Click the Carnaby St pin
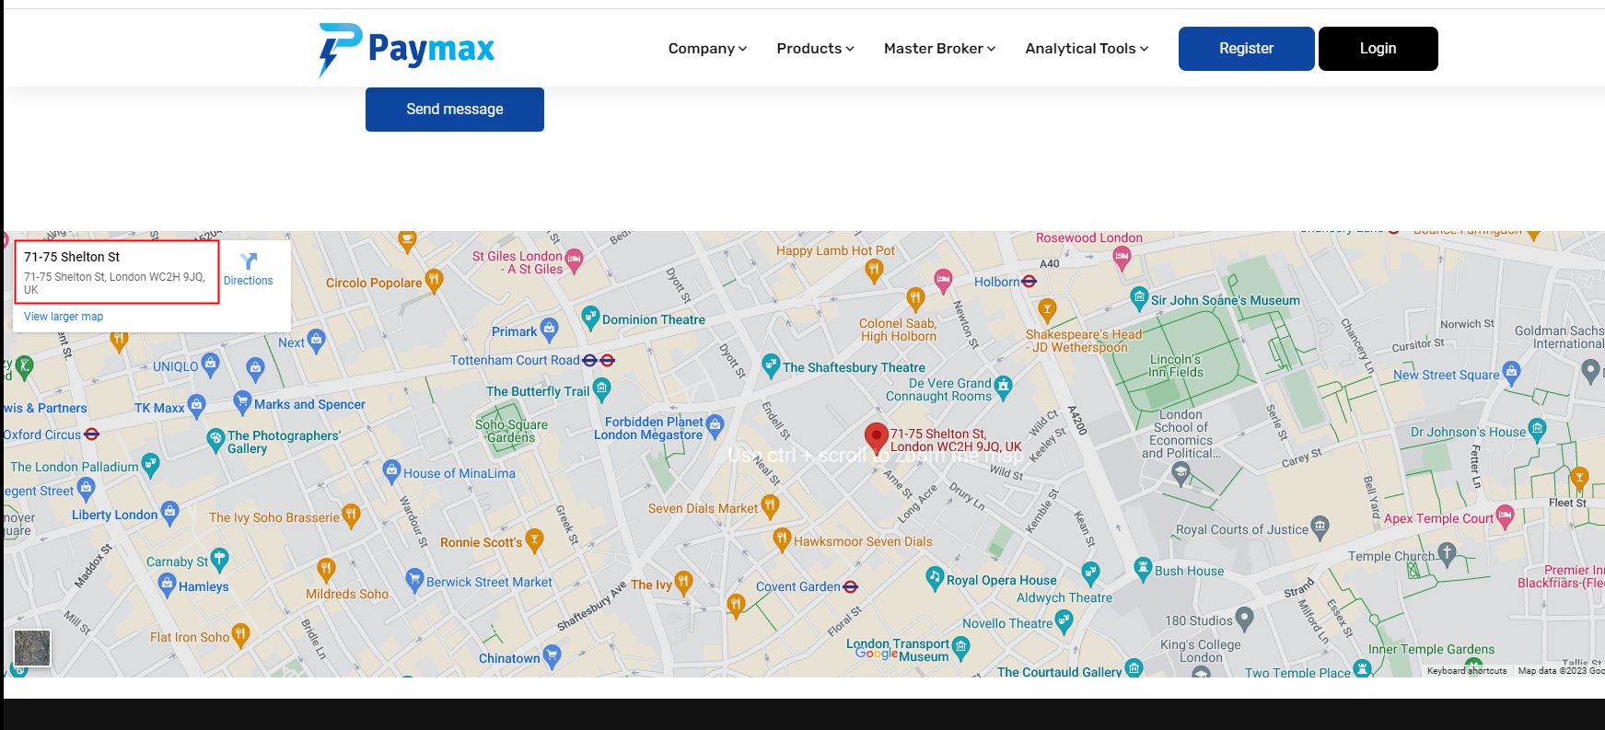 219,559
